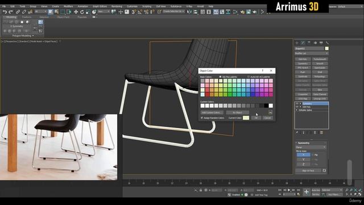Toggle the 3D Snaps button
The image size is (364, 205).
(134, 12)
